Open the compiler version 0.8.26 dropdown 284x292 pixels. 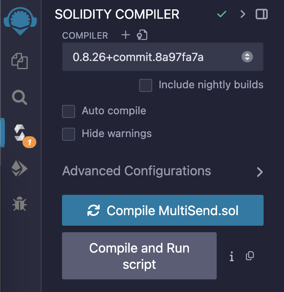pos(162,57)
